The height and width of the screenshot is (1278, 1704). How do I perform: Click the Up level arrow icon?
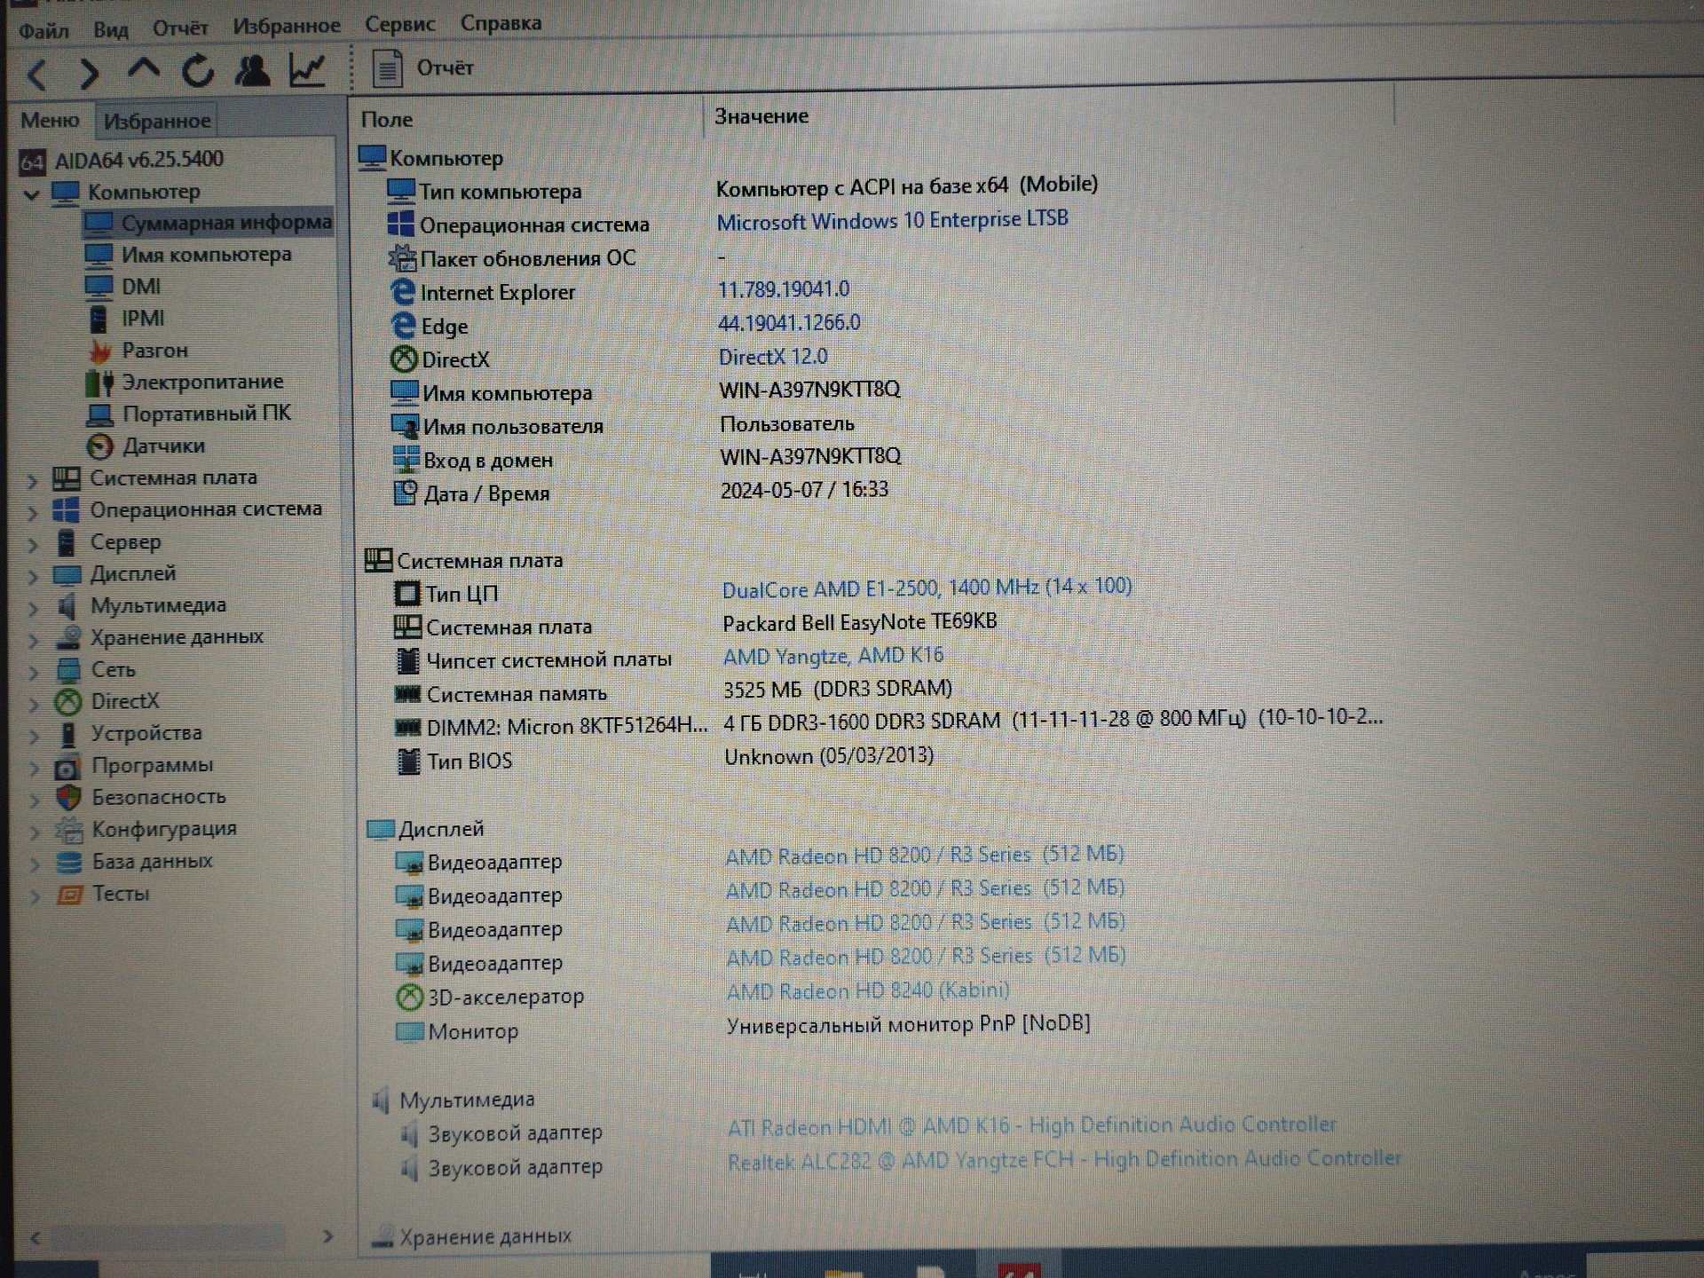[144, 70]
